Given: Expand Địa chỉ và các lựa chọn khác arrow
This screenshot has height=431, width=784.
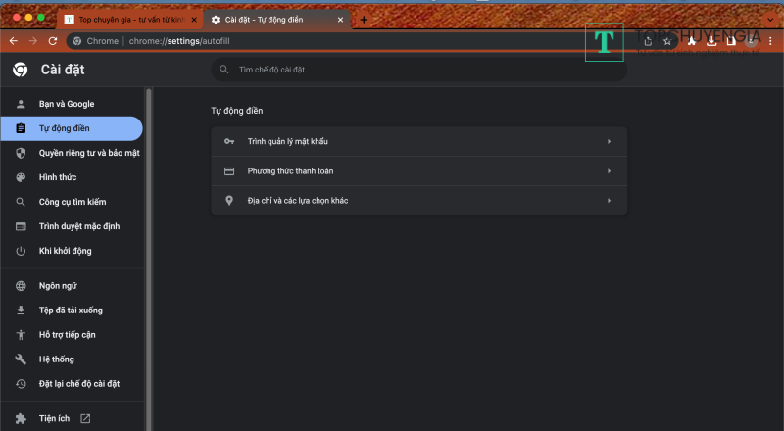Looking at the screenshot, I should click(609, 201).
